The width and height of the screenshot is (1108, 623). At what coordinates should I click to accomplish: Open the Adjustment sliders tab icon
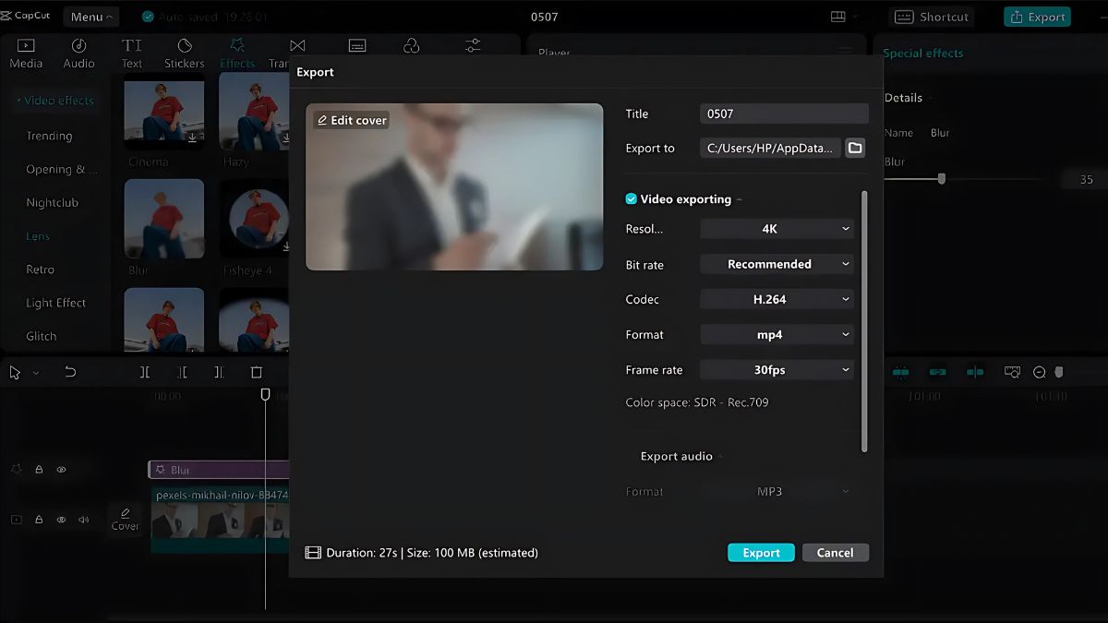pyautogui.click(x=473, y=45)
